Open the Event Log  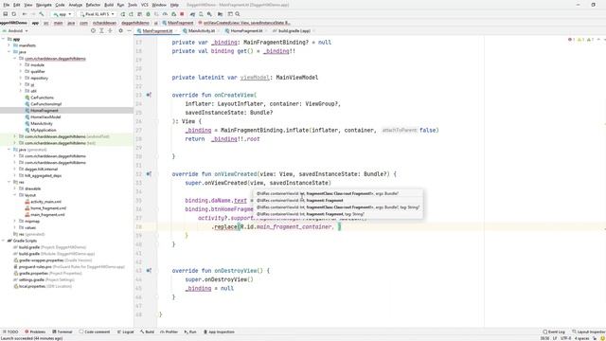pyautogui.click(x=554, y=332)
